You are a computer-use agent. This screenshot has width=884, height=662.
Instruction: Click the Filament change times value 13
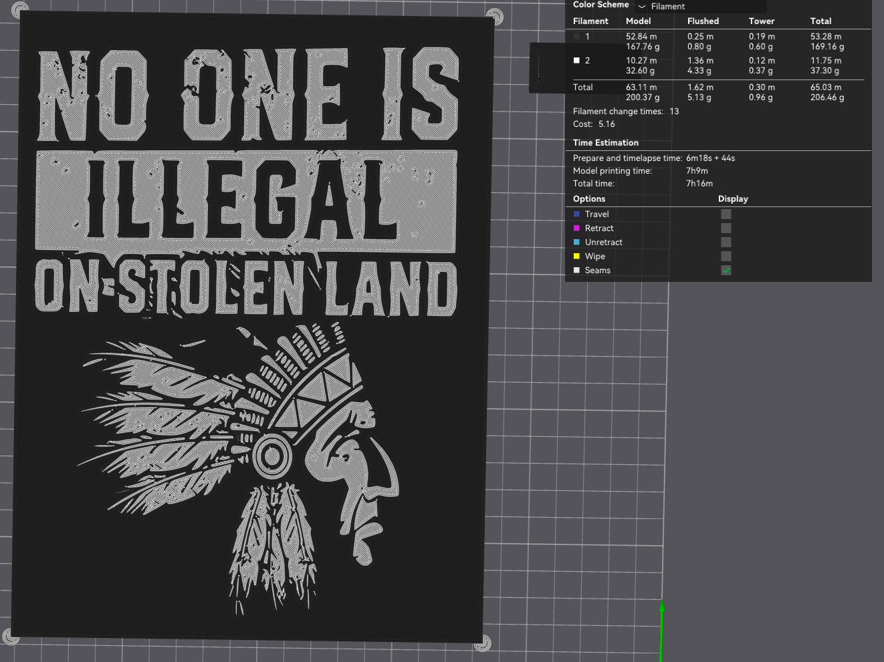[674, 112]
